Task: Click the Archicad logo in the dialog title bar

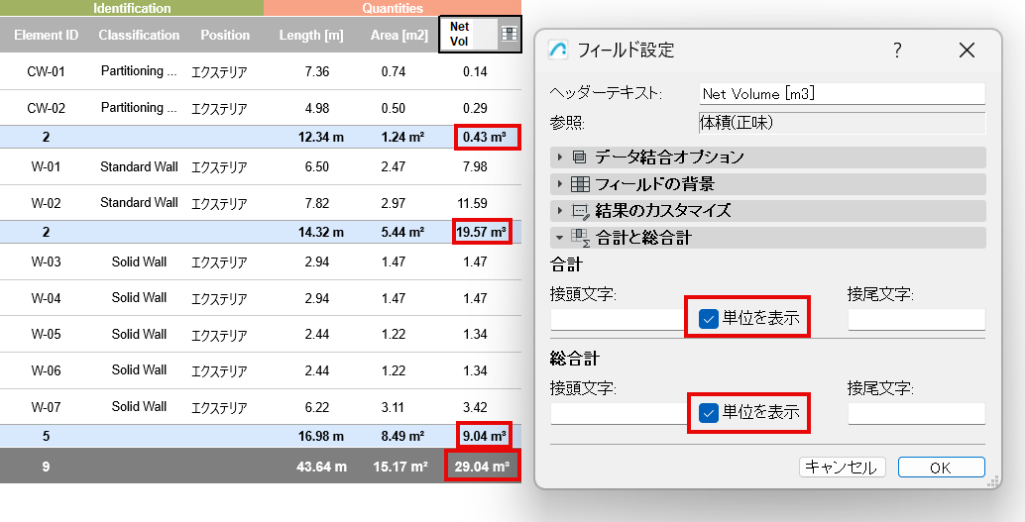Action: coord(558,51)
